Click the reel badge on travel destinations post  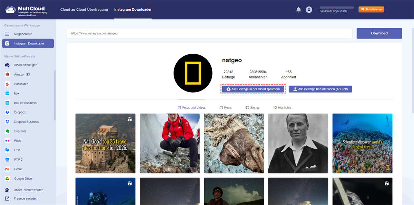130,119
